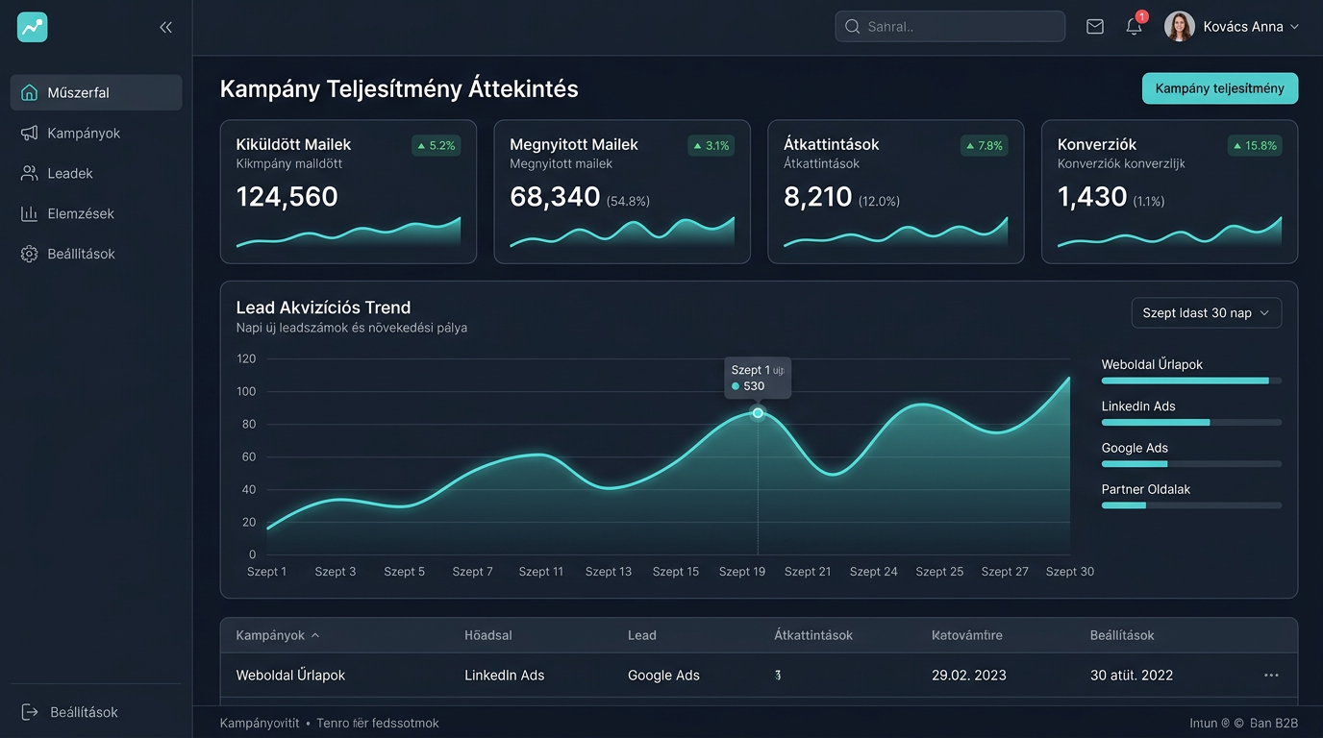Click the Lead Akvizíciós Trend heading
Image resolution: width=1323 pixels, height=738 pixels.
(323, 307)
